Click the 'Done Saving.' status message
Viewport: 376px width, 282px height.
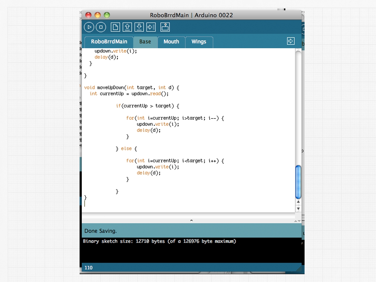(101, 231)
